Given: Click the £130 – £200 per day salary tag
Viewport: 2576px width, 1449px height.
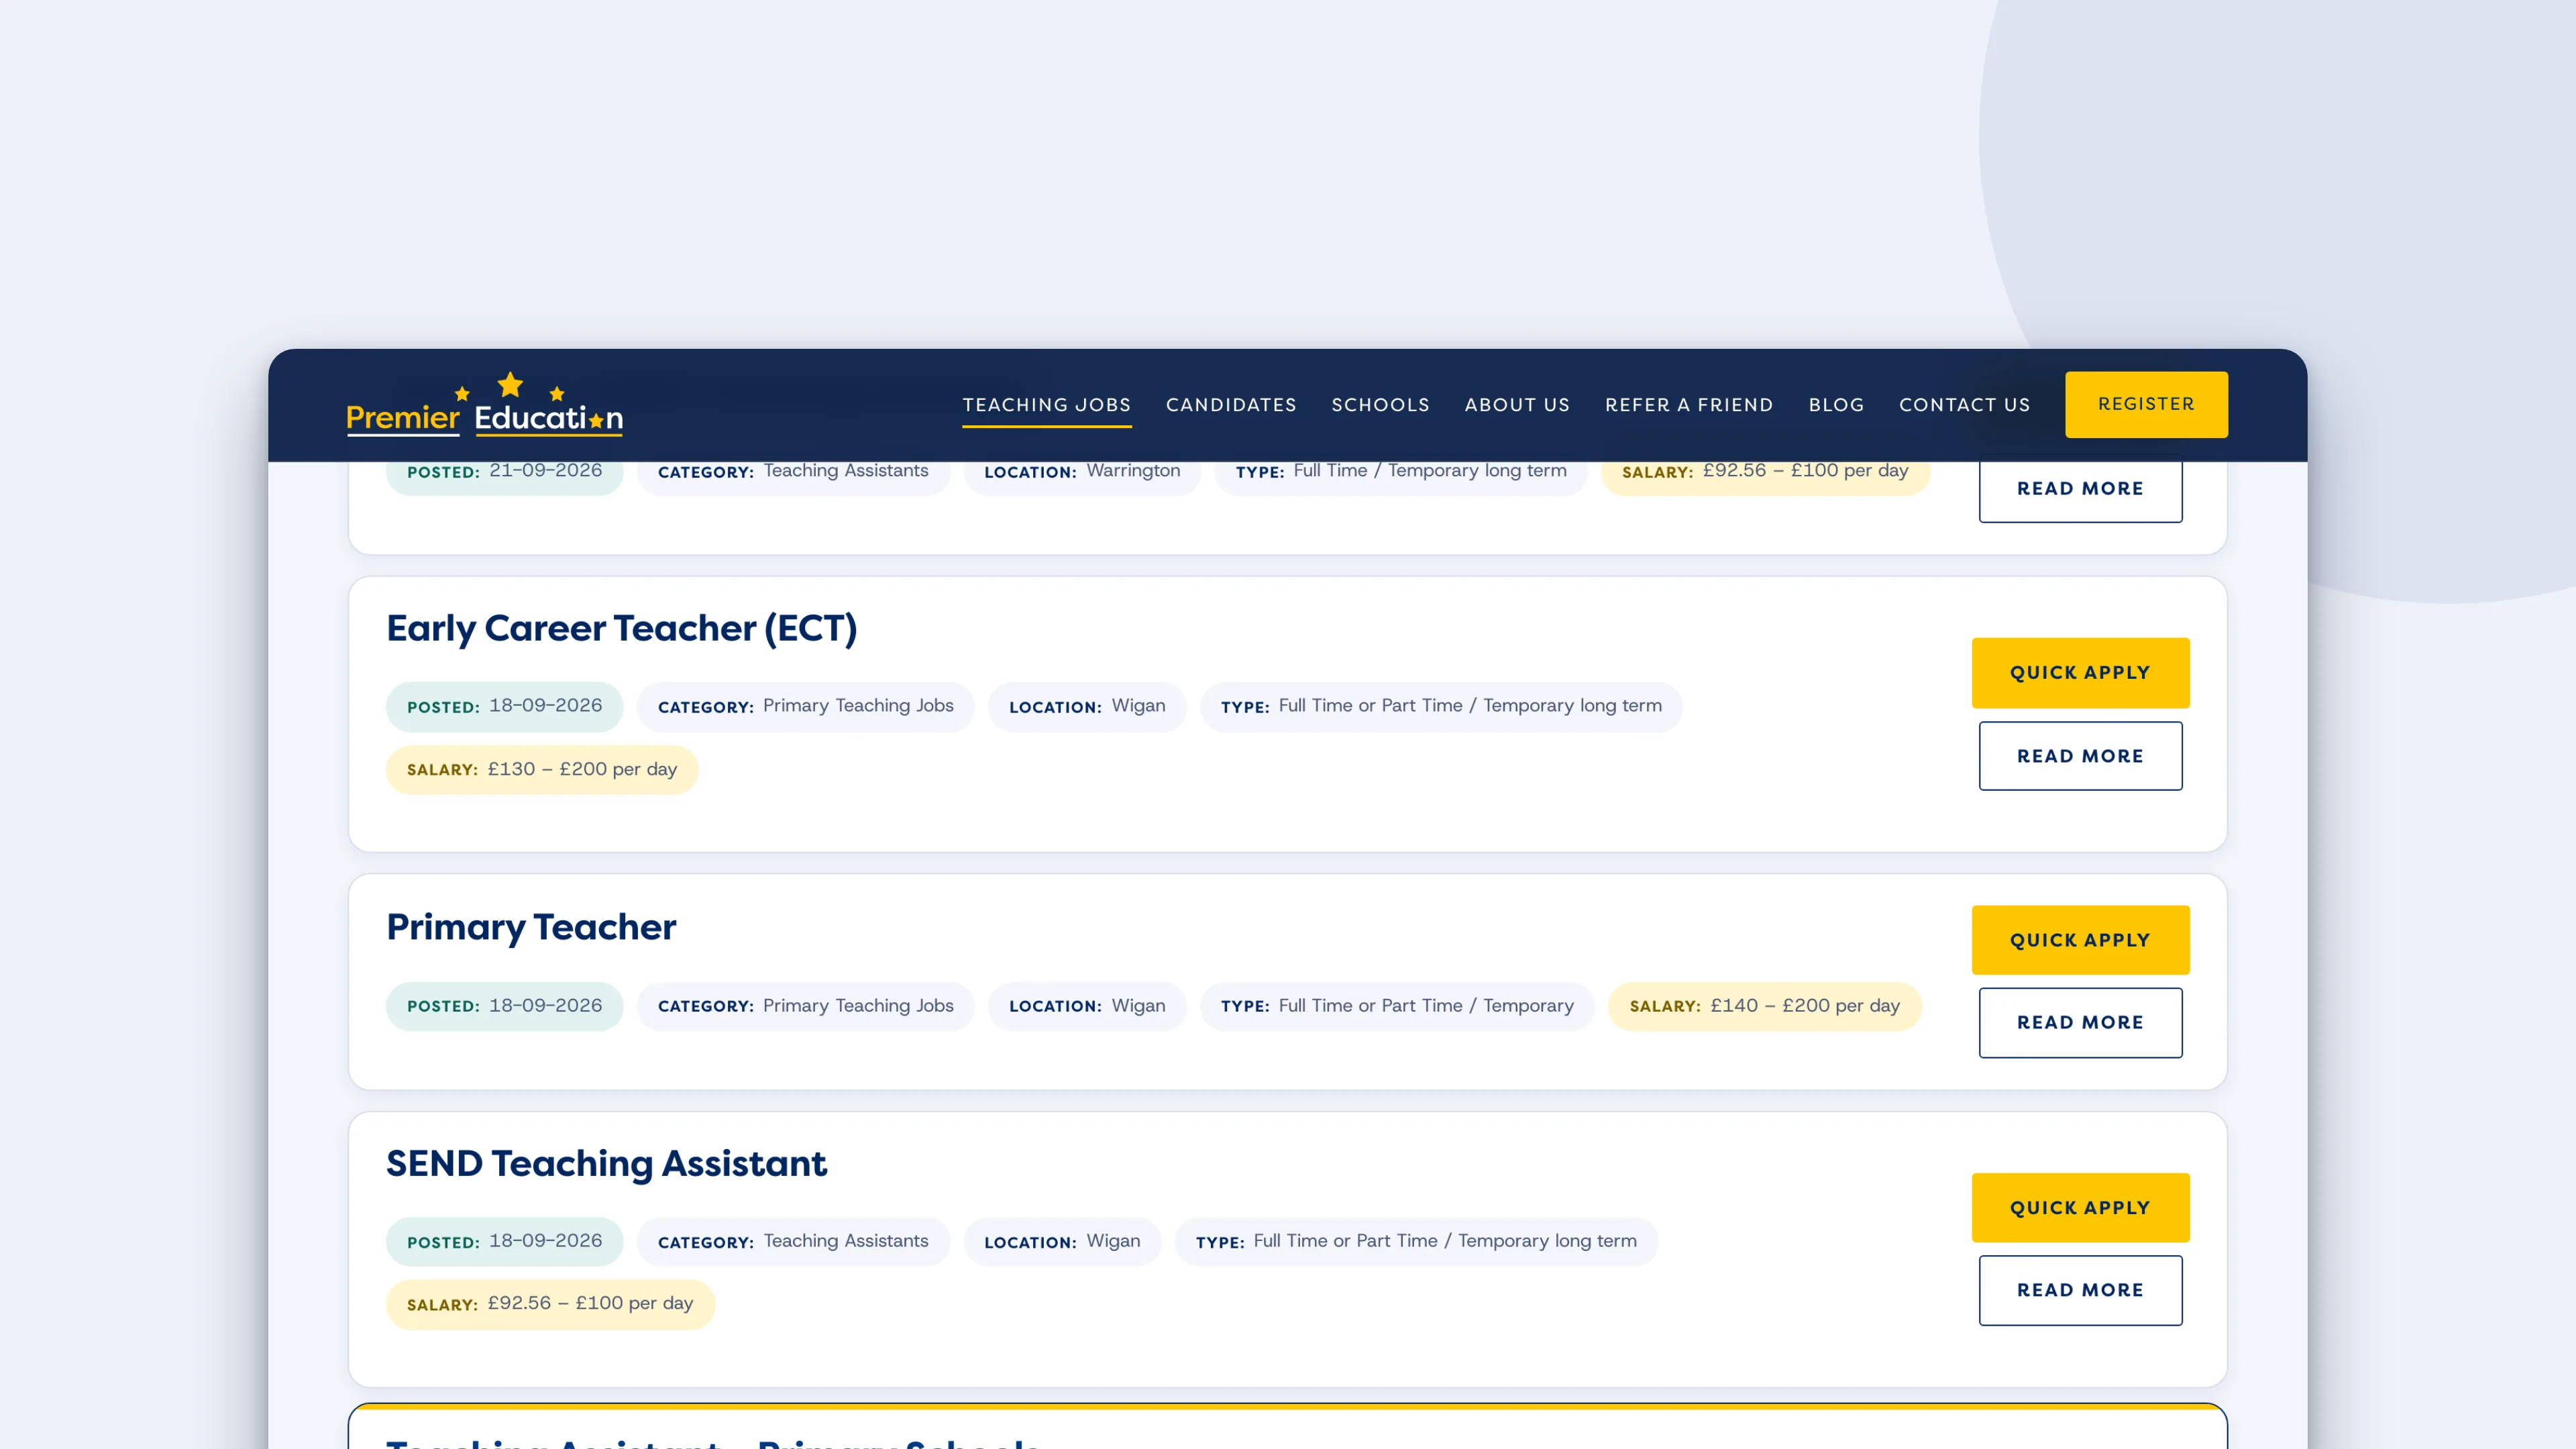Looking at the screenshot, I should (542, 770).
